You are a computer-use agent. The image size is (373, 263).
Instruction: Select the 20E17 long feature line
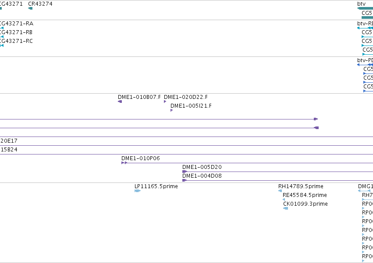[x=187, y=145]
